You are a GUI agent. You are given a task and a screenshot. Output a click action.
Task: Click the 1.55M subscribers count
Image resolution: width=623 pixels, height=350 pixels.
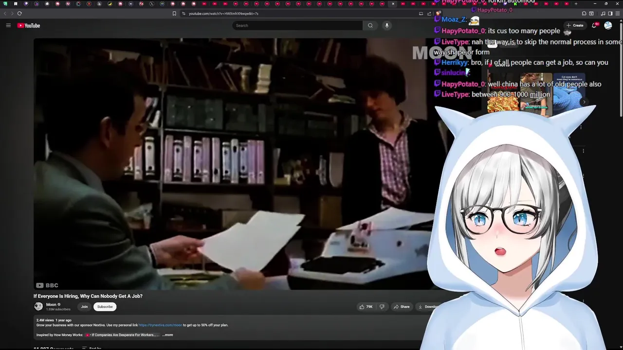point(58,309)
